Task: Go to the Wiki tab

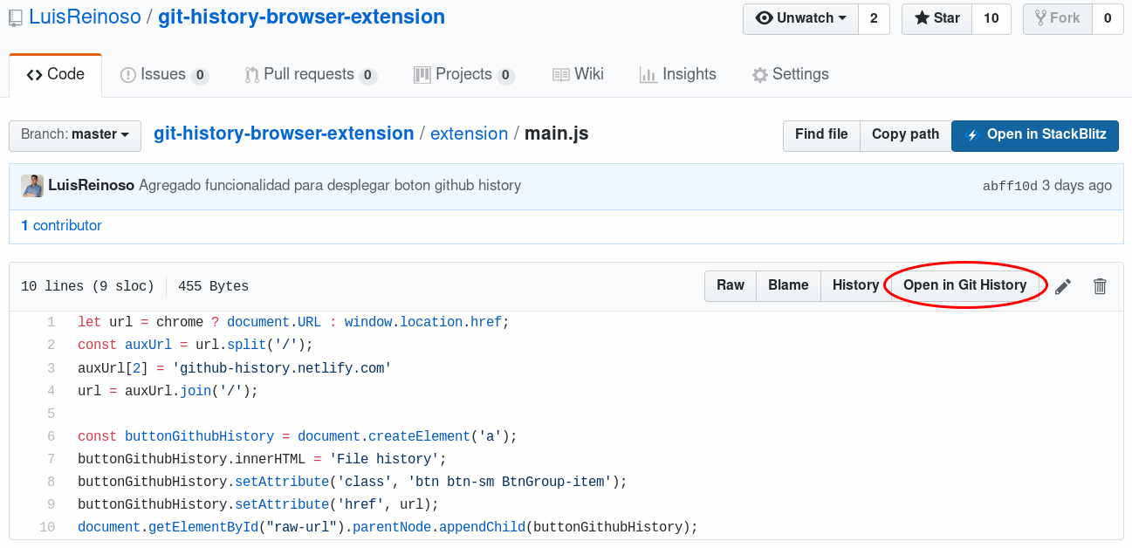Action: (578, 75)
